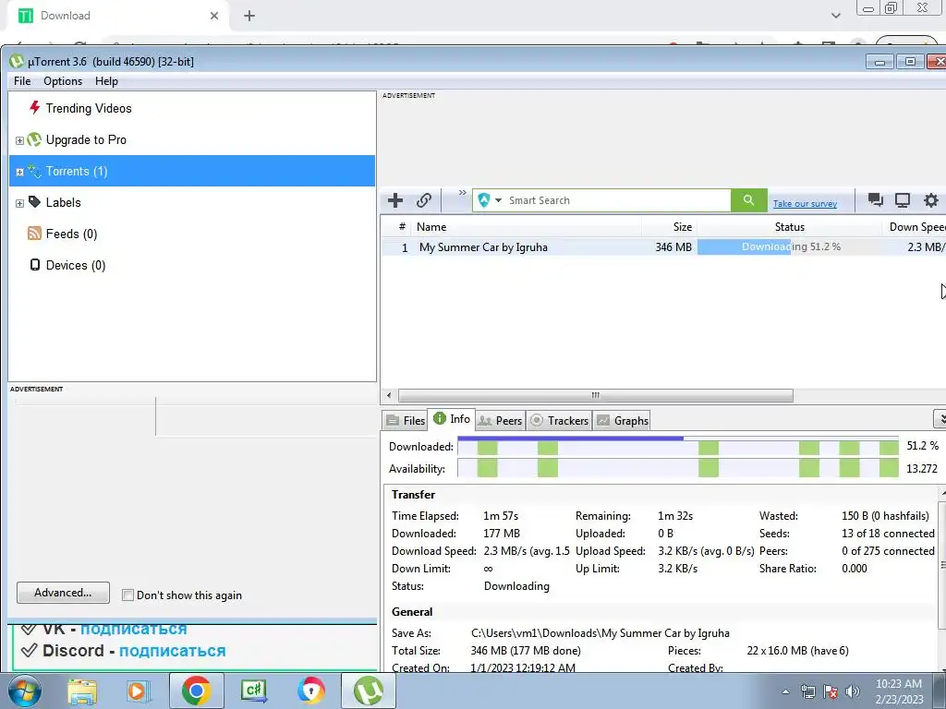Click the torrent list scroll left arrow
This screenshot has width=946, height=709.
point(389,395)
